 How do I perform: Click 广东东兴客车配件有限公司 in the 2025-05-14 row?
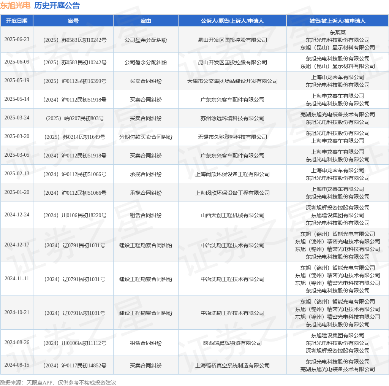point(232,100)
